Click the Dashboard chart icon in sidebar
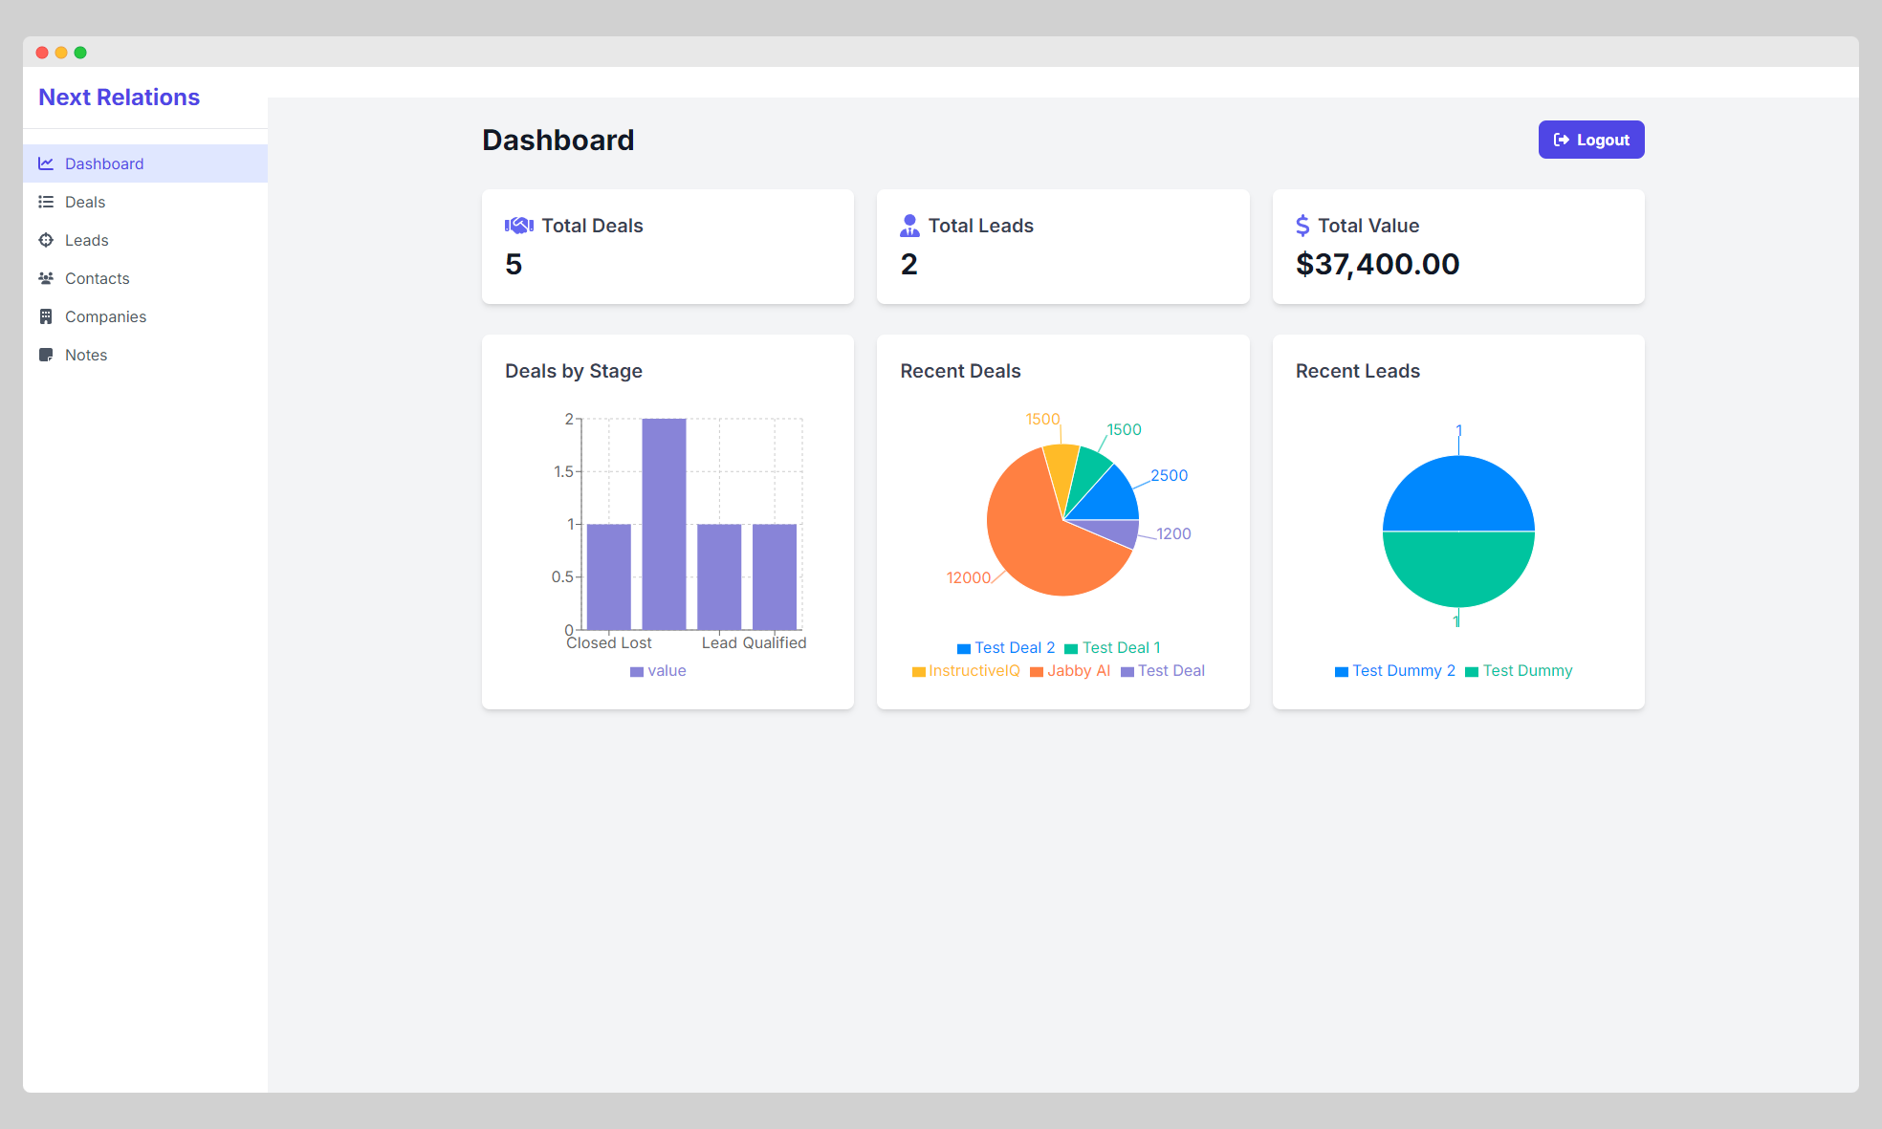 coord(45,163)
